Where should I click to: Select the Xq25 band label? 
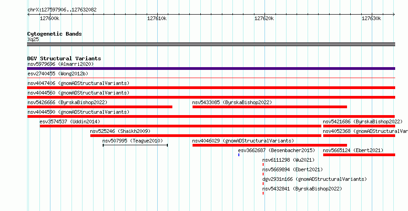[33, 39]
